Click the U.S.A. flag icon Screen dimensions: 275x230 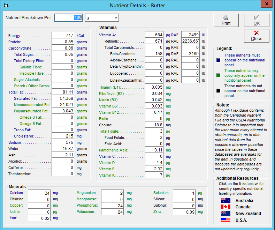226,220
